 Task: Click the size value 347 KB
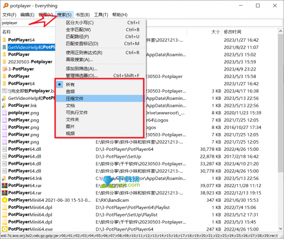[214, 200]
